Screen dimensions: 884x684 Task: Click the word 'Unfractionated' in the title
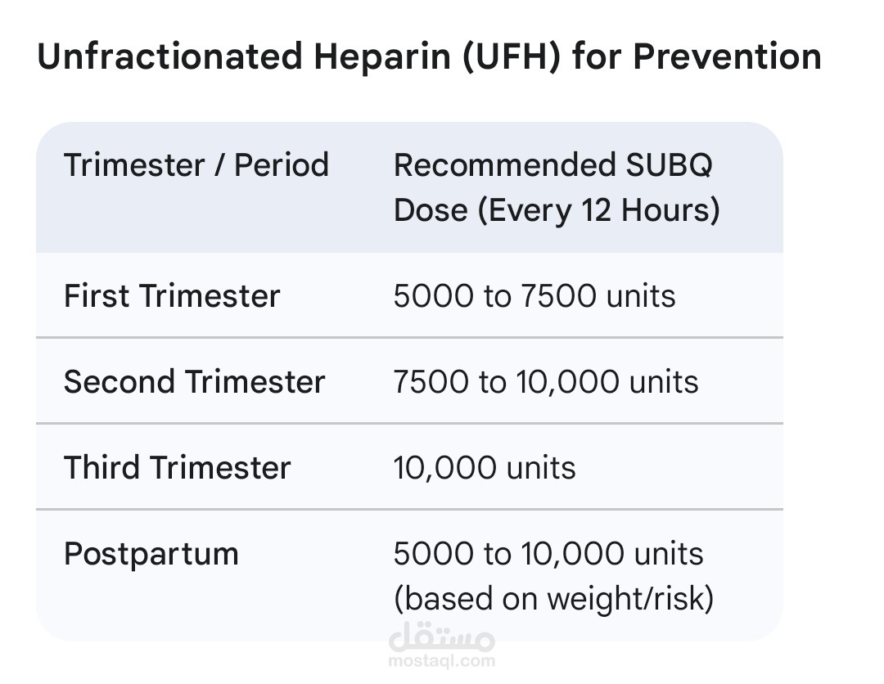pyautogui.click(x=169, y=56)
